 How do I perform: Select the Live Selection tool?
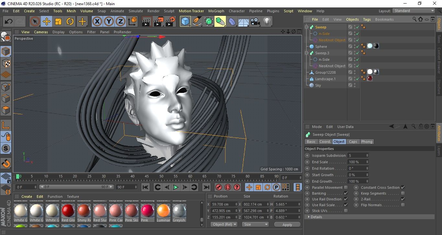[x=35, y=22]
